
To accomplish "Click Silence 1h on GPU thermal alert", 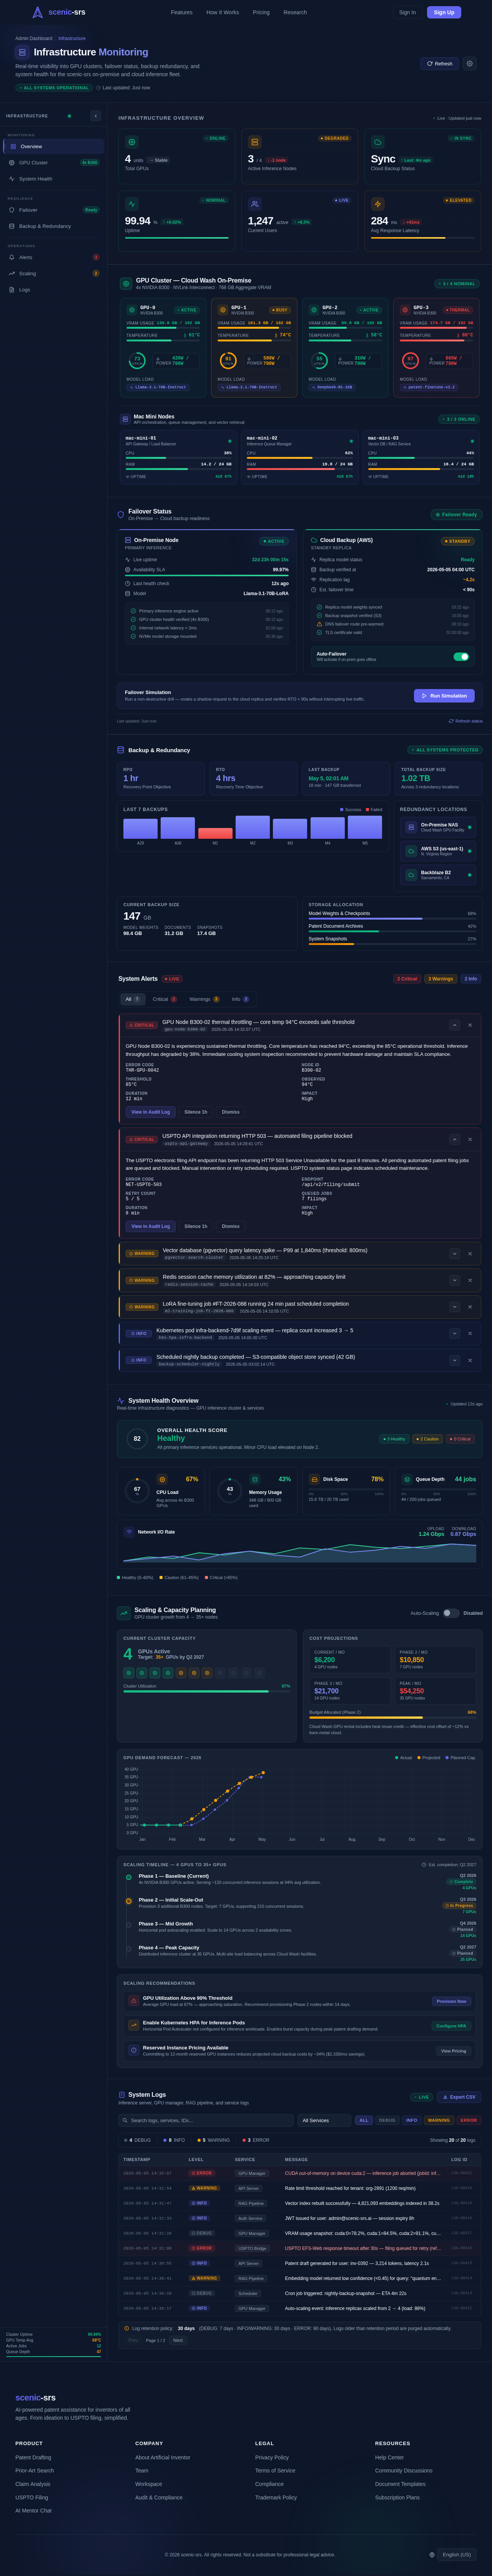I will click(x=196, y=1112).
